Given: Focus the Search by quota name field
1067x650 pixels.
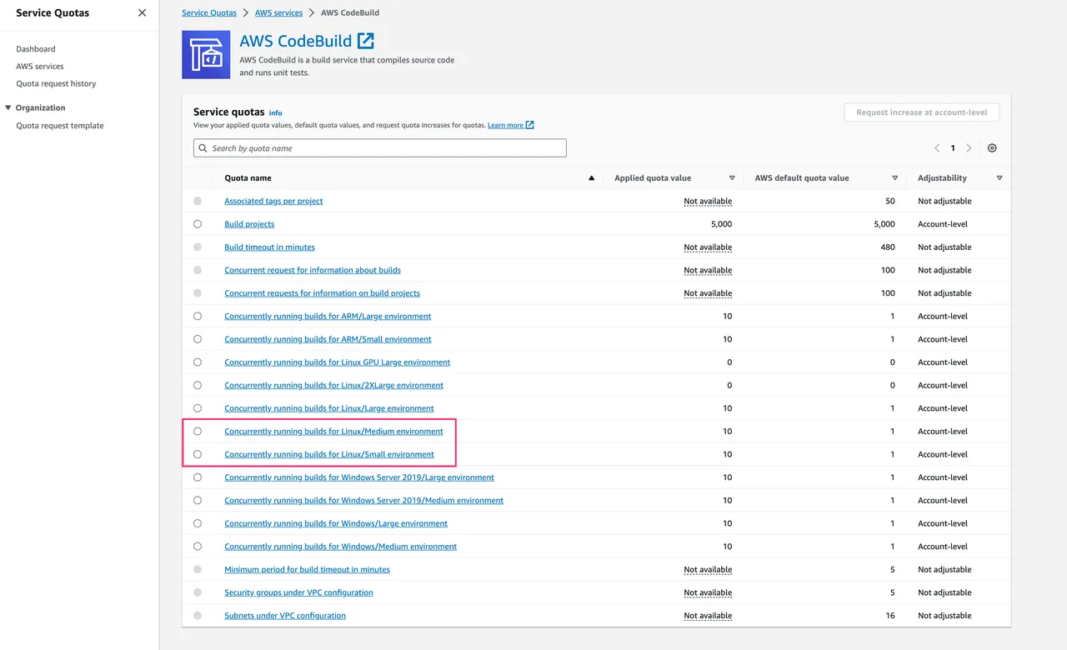Looking at the screenshot, I should click(x=380, y=148).
